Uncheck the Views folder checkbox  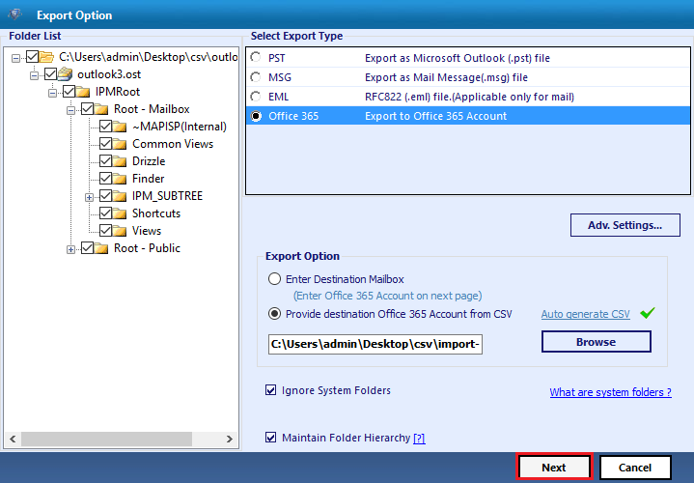coord(105,231)
